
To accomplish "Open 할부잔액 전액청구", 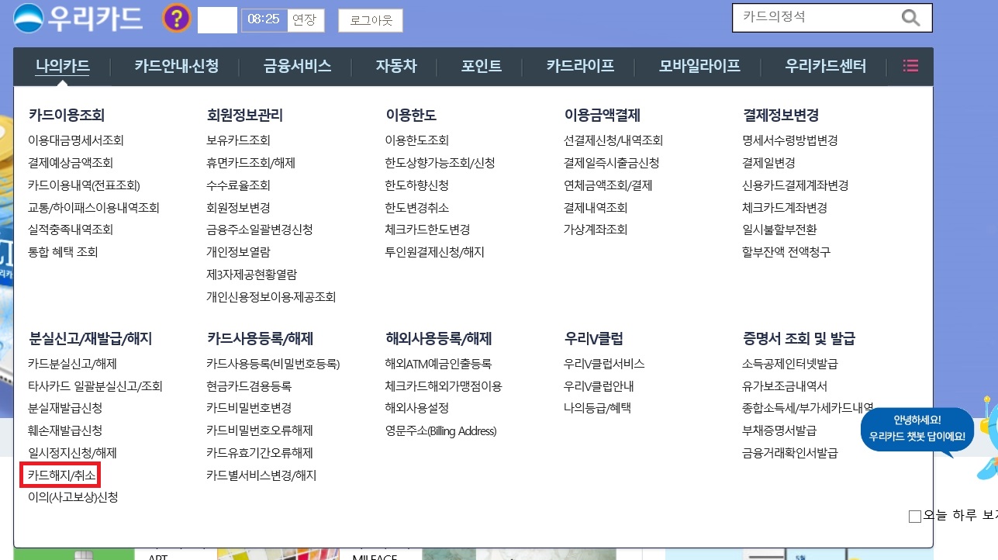I will pos(786,252).
